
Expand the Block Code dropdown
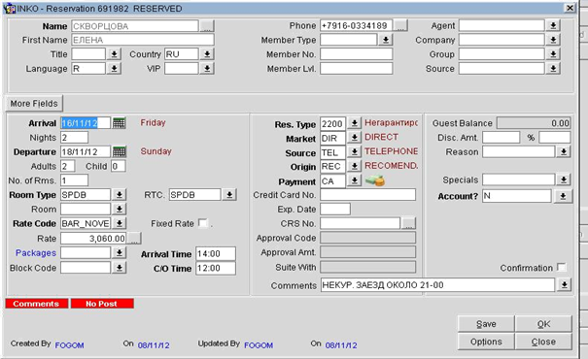(x=120, y=268)
